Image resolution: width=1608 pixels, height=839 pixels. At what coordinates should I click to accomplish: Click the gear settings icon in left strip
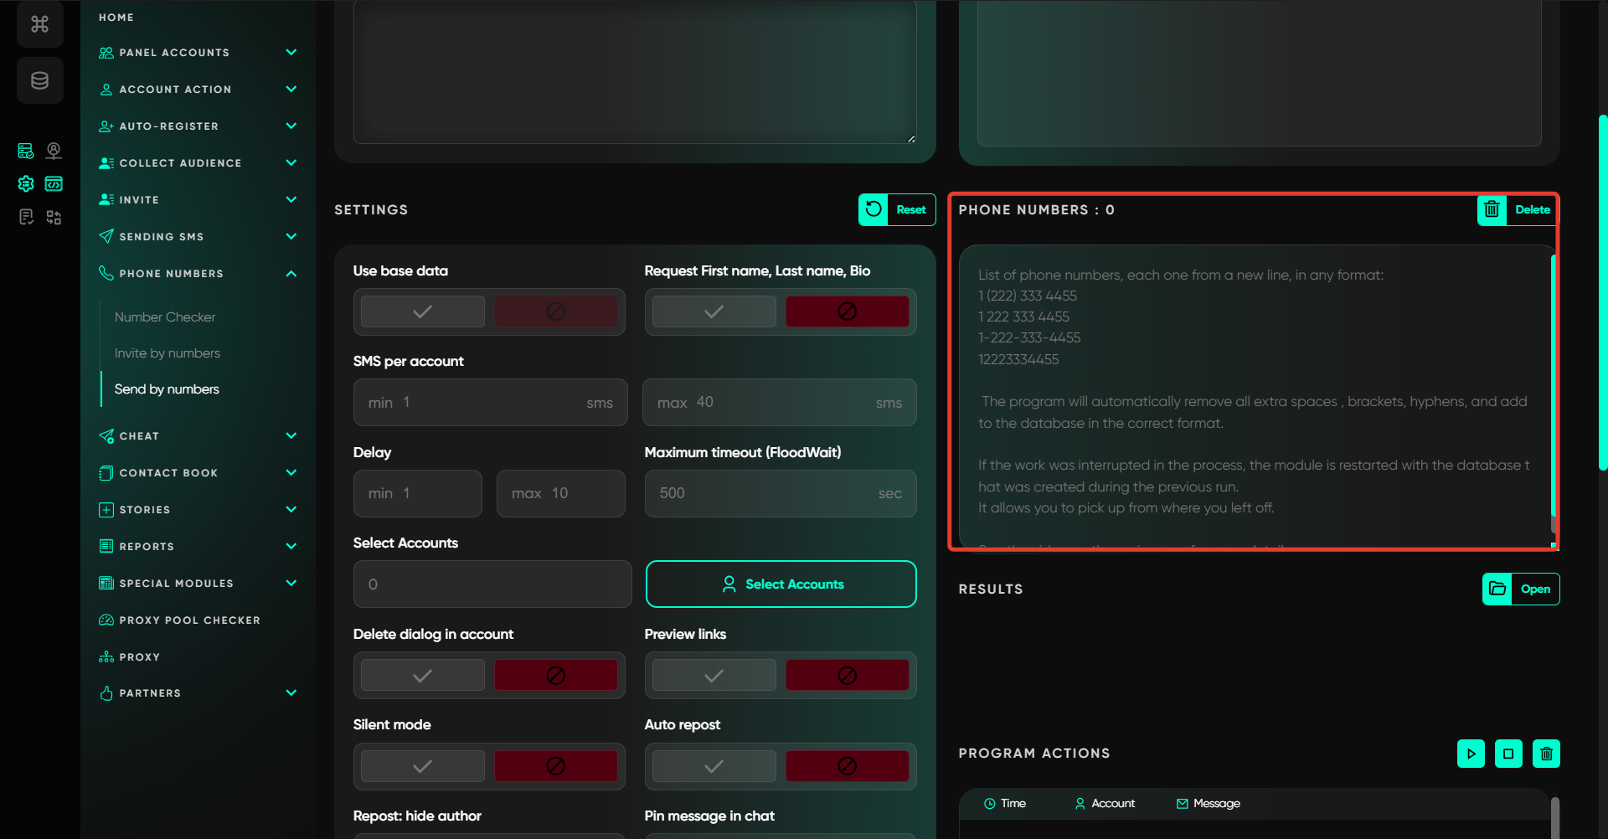26,184
